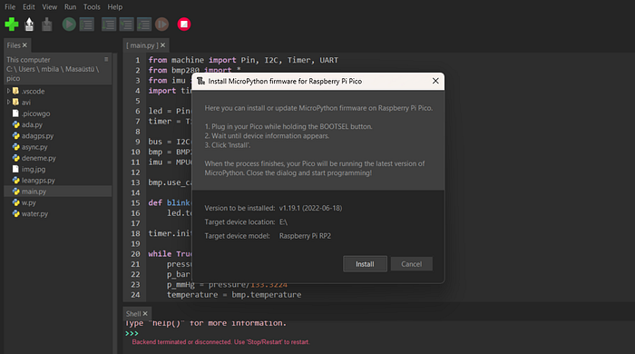Click the Install button in firmware dialog

[x=365, y=264]
